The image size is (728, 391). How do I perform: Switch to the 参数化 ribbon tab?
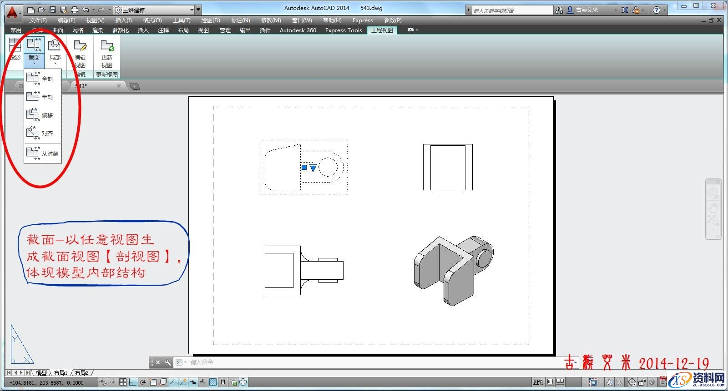coord(121,30)
